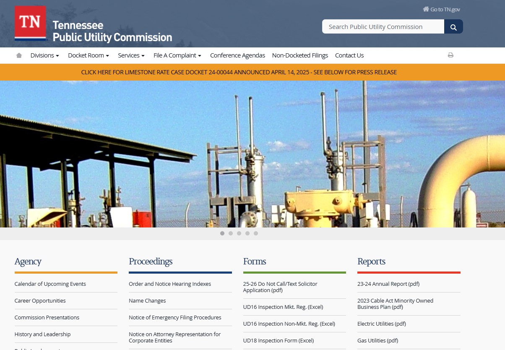The width and height of the screenshot is (505, 350).
Task: Click the Forms section heading
Action: pyautogui.click(x=255, y=261)
